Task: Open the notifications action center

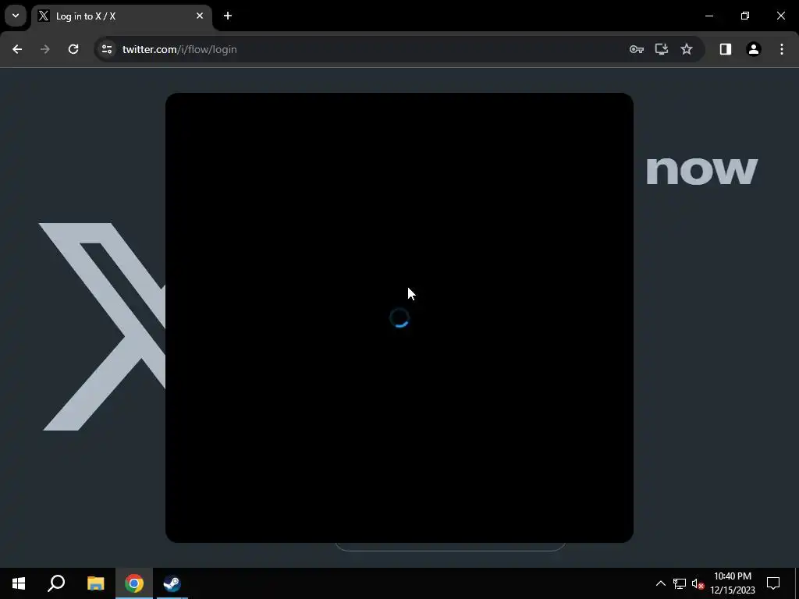Action: click(x=773, y=583)
